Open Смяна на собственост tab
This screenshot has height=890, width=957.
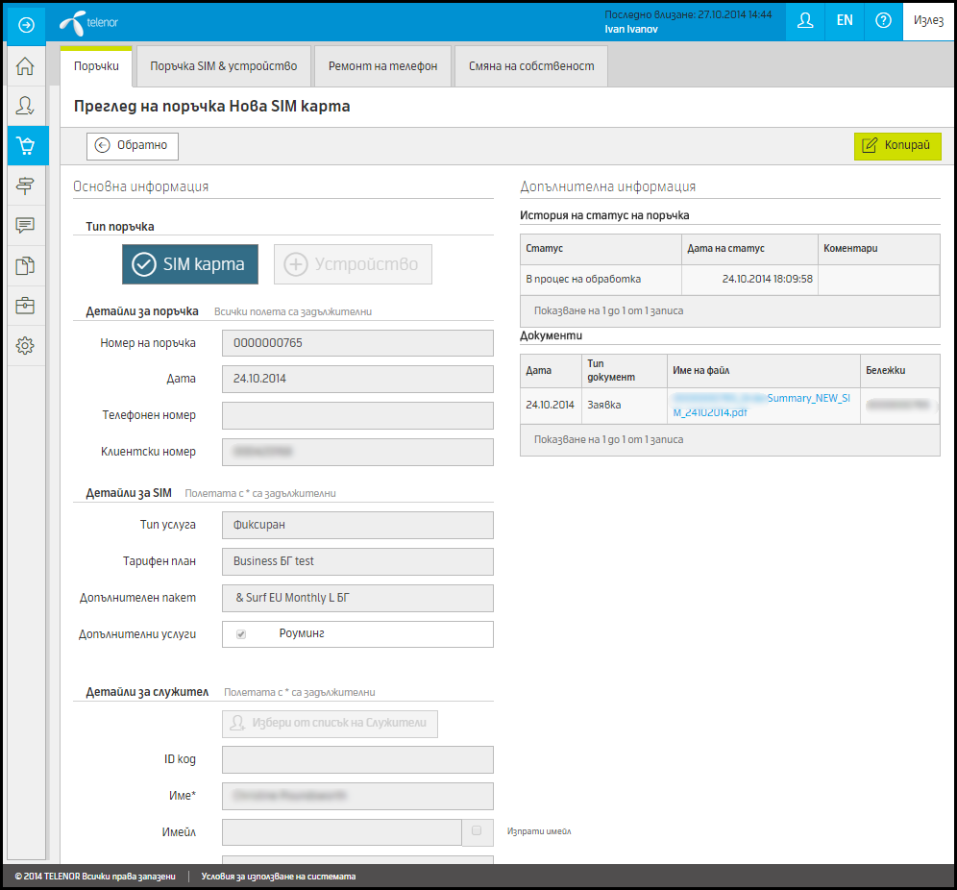[531, 66]
